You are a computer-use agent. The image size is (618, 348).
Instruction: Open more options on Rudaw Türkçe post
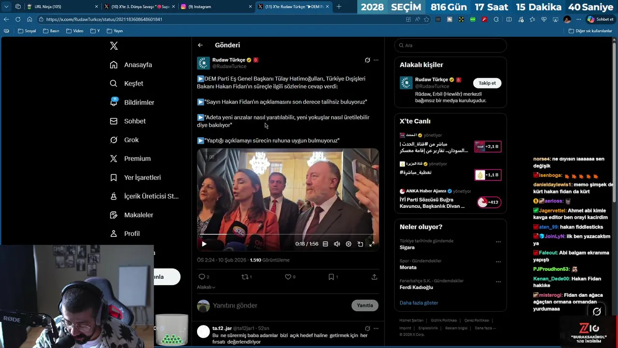(x=376, y=60)
